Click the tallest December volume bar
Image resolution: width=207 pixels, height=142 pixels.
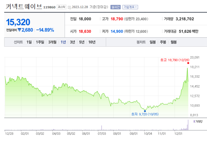coord(188,125)
